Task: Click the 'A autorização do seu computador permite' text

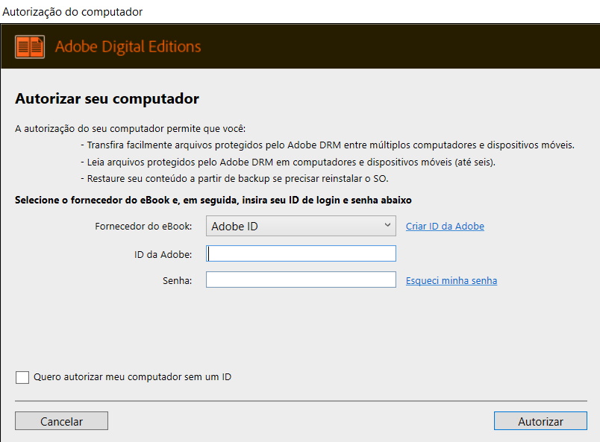Action: click(130, 128)
